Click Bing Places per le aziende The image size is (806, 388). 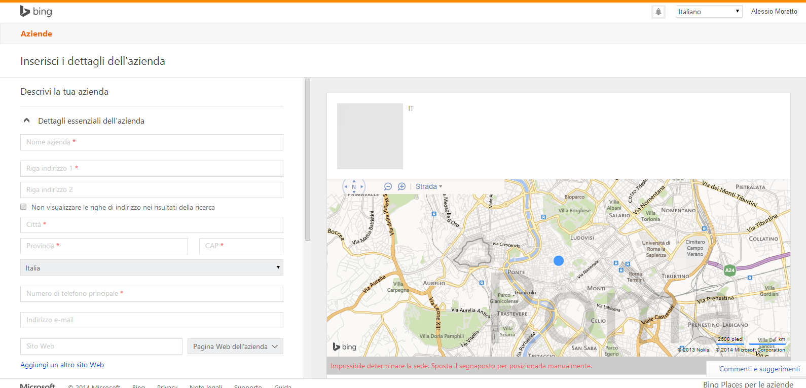[748, 384]
